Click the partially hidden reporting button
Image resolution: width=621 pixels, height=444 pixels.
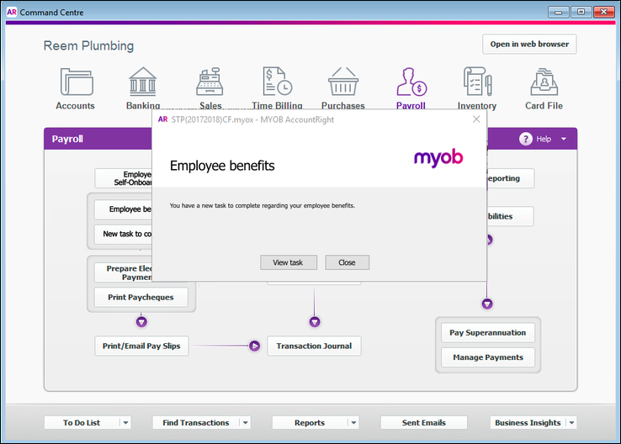(511, 178)
